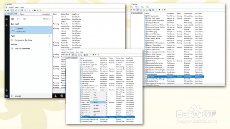The width and height of the screenshot is (230, 129).
Task: Click Stop Service square in left window toolbar
Action: 35,10
